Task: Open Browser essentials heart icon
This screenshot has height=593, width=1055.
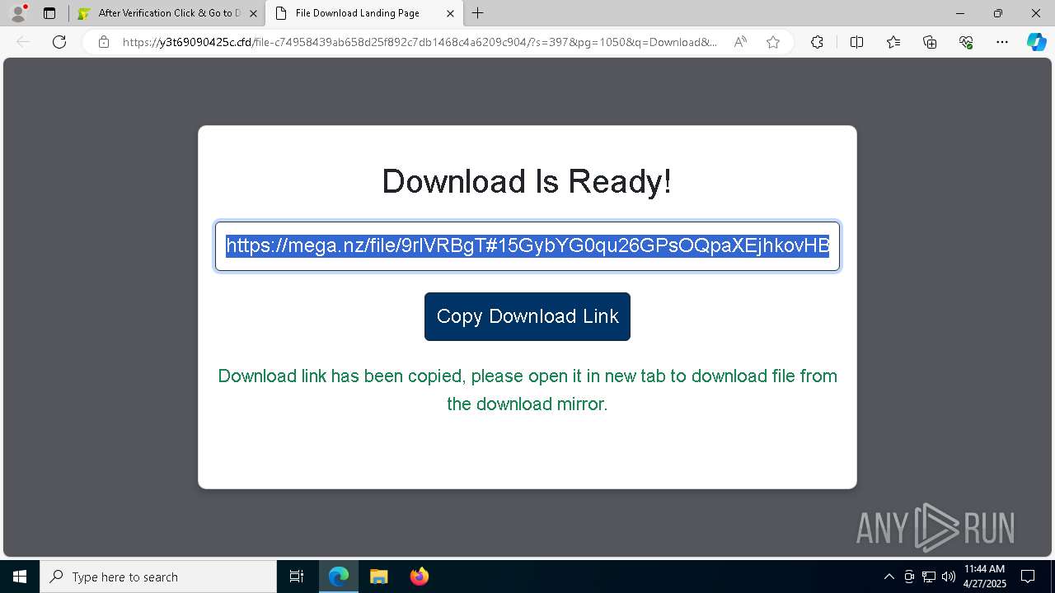Action: 966,42
